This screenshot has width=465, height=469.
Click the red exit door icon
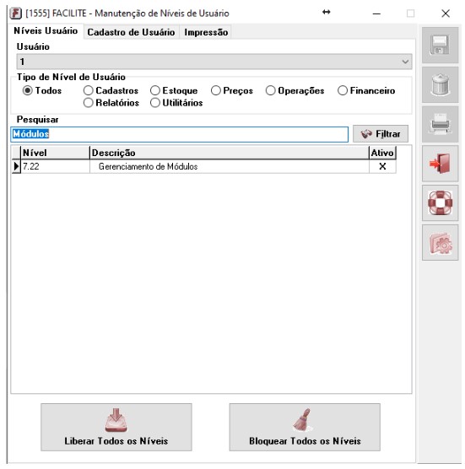[440, 164]
